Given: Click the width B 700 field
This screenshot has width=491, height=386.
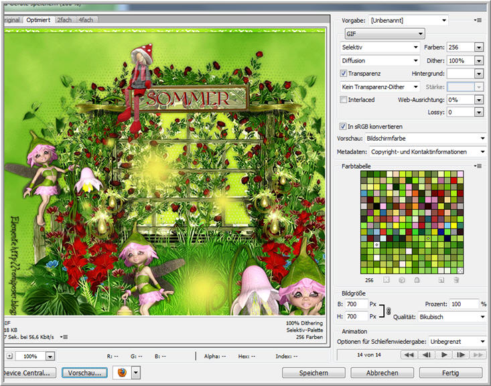Looking at the screenshot, I should click(356, 304).
